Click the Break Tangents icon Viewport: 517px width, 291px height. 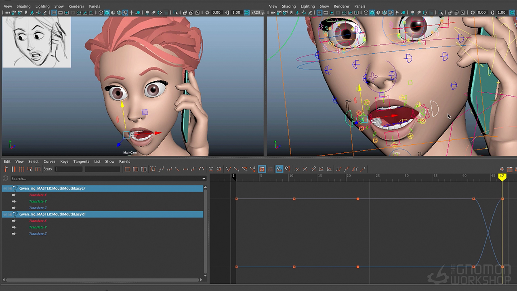[228, 169]
